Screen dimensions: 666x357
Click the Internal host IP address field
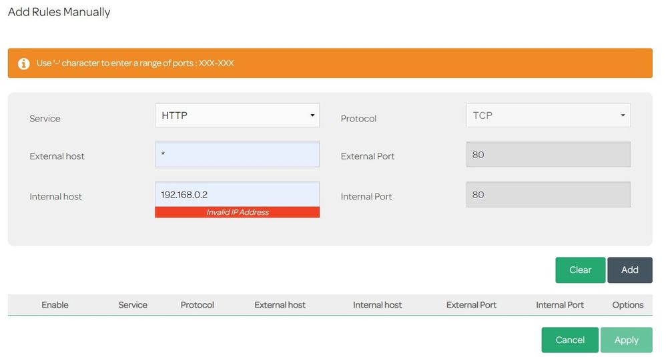pos(237,194)
